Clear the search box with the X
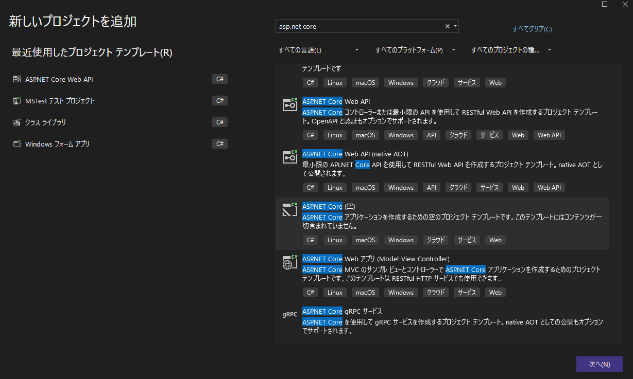 point(447,26)
